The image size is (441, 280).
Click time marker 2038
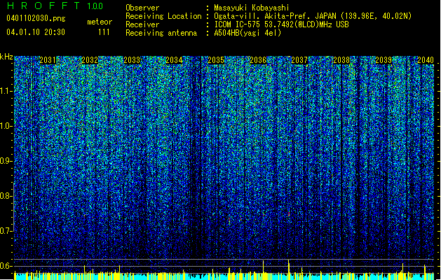click(x=341, y=60)
